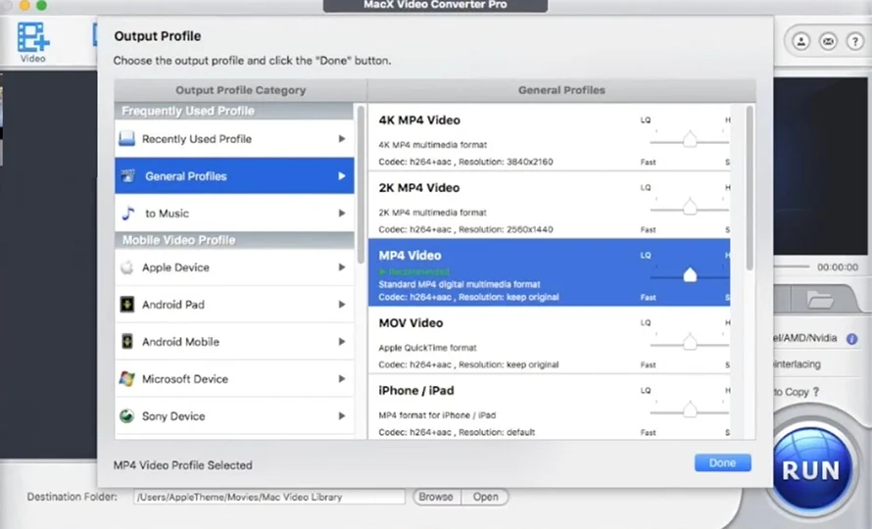Expand the Apple Device arrow
Image resolution: width=872 pixels, height=529 pixels.
coord(342,267)
